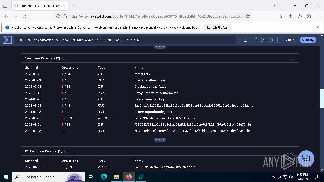
Task: Open play.axolotlmc.pl.rar entry
Action: [150, 80]
